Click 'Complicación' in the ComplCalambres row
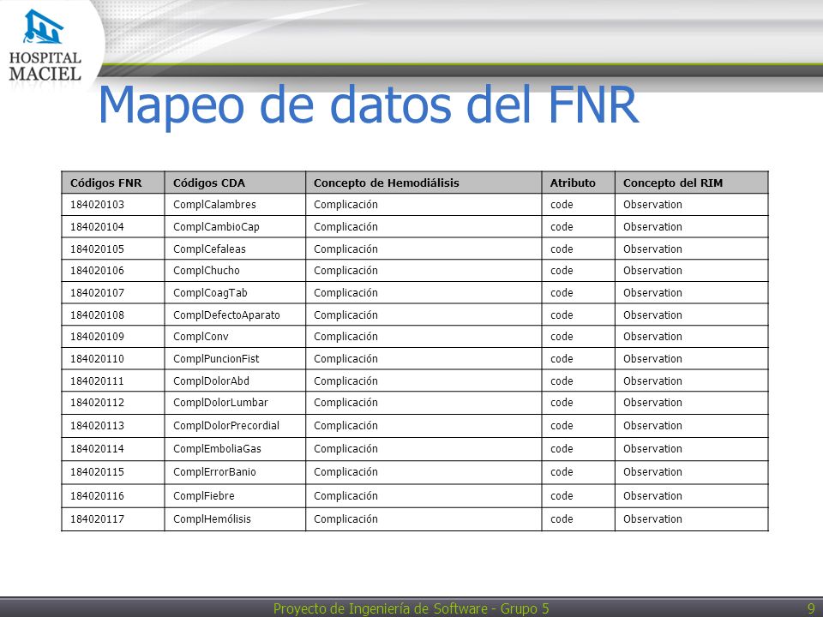Image resolution: width=823 pixels, height=617 pixels. [345, 205]
